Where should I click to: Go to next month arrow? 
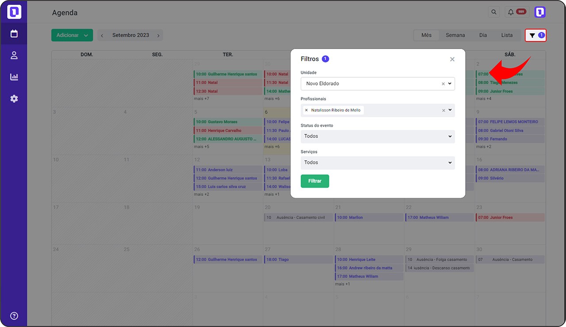coord(158,35)
